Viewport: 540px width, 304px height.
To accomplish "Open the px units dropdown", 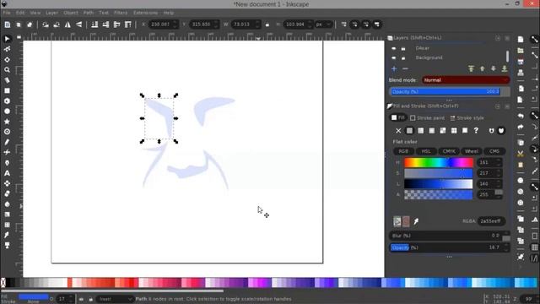I will click(x=323, y=24).
